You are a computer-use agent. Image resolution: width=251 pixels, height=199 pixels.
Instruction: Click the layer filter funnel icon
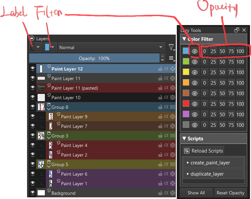tap(172, 47)
